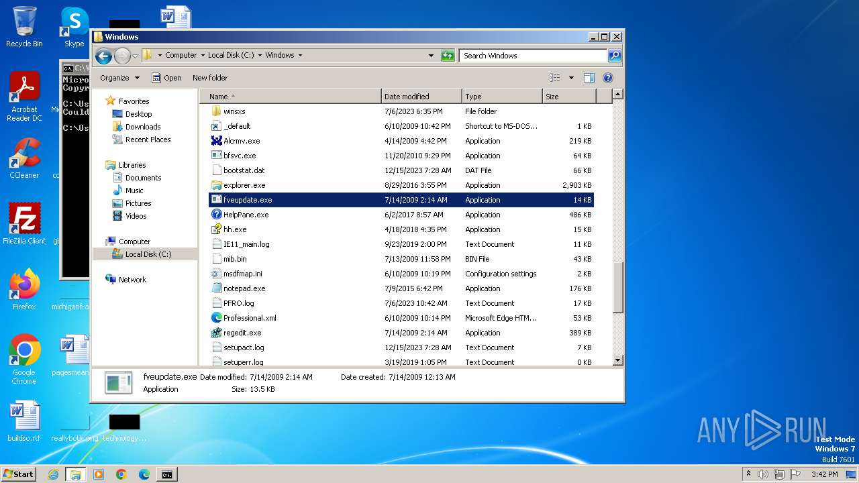
Task: Select the Videos library
Action: click(x=136, y=216)
